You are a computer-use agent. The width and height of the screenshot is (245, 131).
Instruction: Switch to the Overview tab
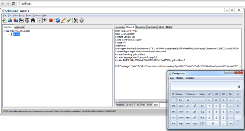(x=120, y=27)
